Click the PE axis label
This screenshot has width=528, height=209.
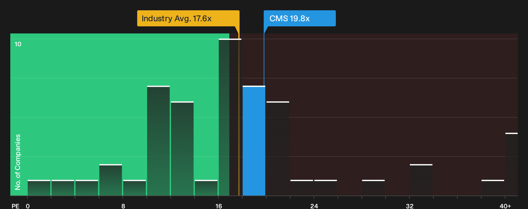15,206
